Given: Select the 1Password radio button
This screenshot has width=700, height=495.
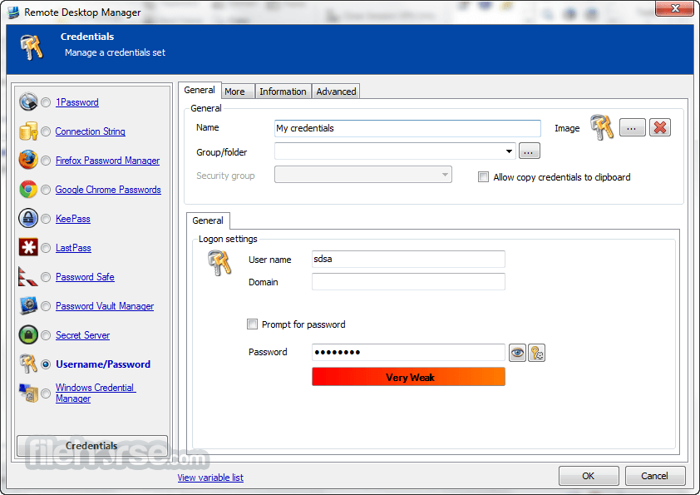Looking at the screenshot, I should [46, 102].
